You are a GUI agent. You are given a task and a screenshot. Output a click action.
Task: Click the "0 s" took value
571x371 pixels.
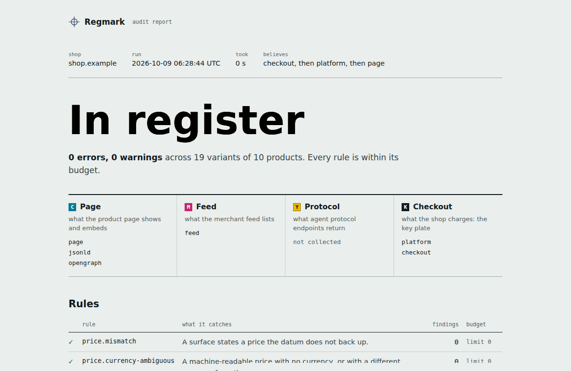click(x=241, y=63)
